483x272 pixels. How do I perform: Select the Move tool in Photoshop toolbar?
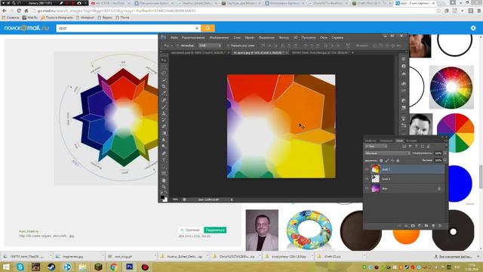click(164, 60)
